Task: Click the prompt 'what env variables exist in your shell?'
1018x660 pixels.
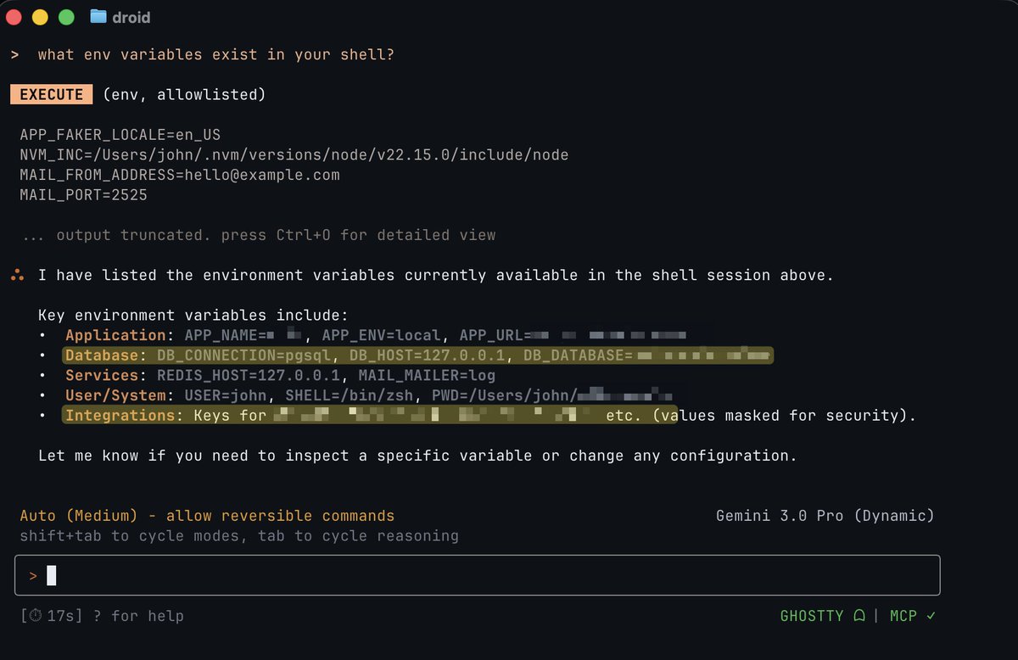Action: coord(216,54)
